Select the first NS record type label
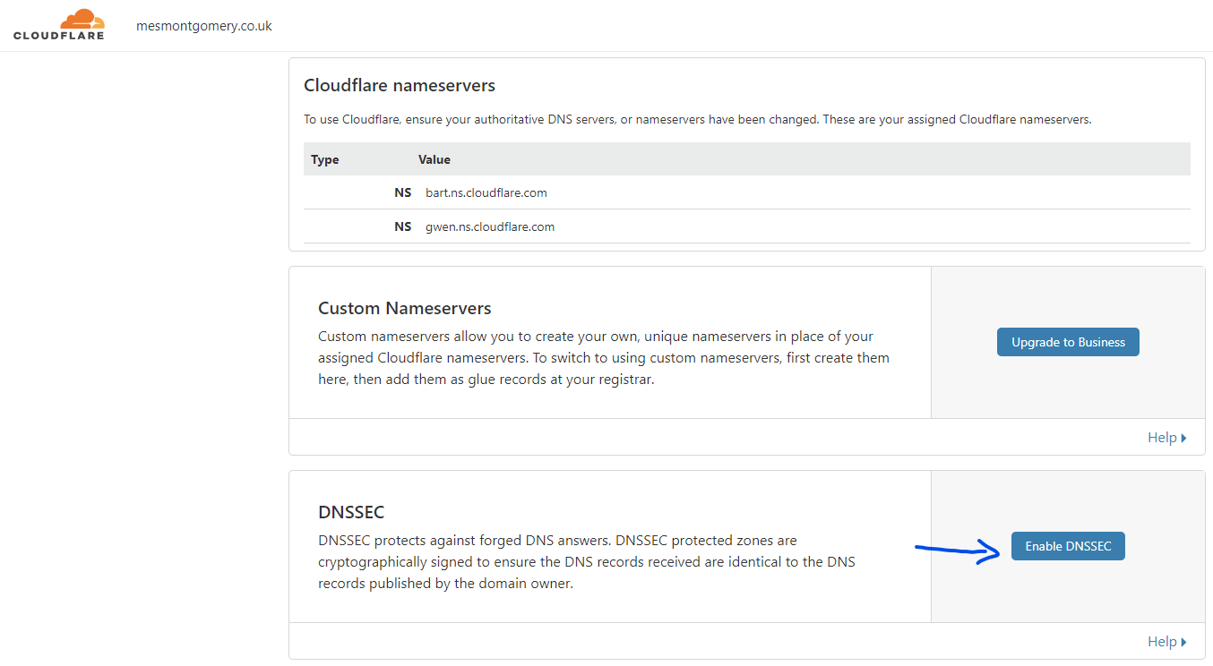1213x666 pixels. (x=403, y=192)
